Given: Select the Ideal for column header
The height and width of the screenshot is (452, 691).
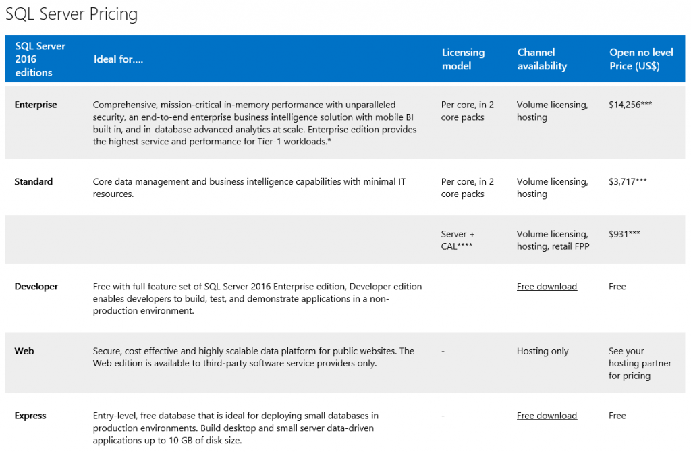Looking at the screenshot, I should click(118, 59).
